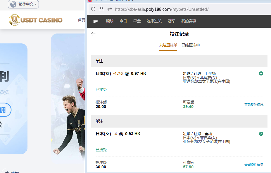The width and height of the screenshot is (271, 173).
Task: Go back using the left arrow icon
Action: click(x=93, y=34)
